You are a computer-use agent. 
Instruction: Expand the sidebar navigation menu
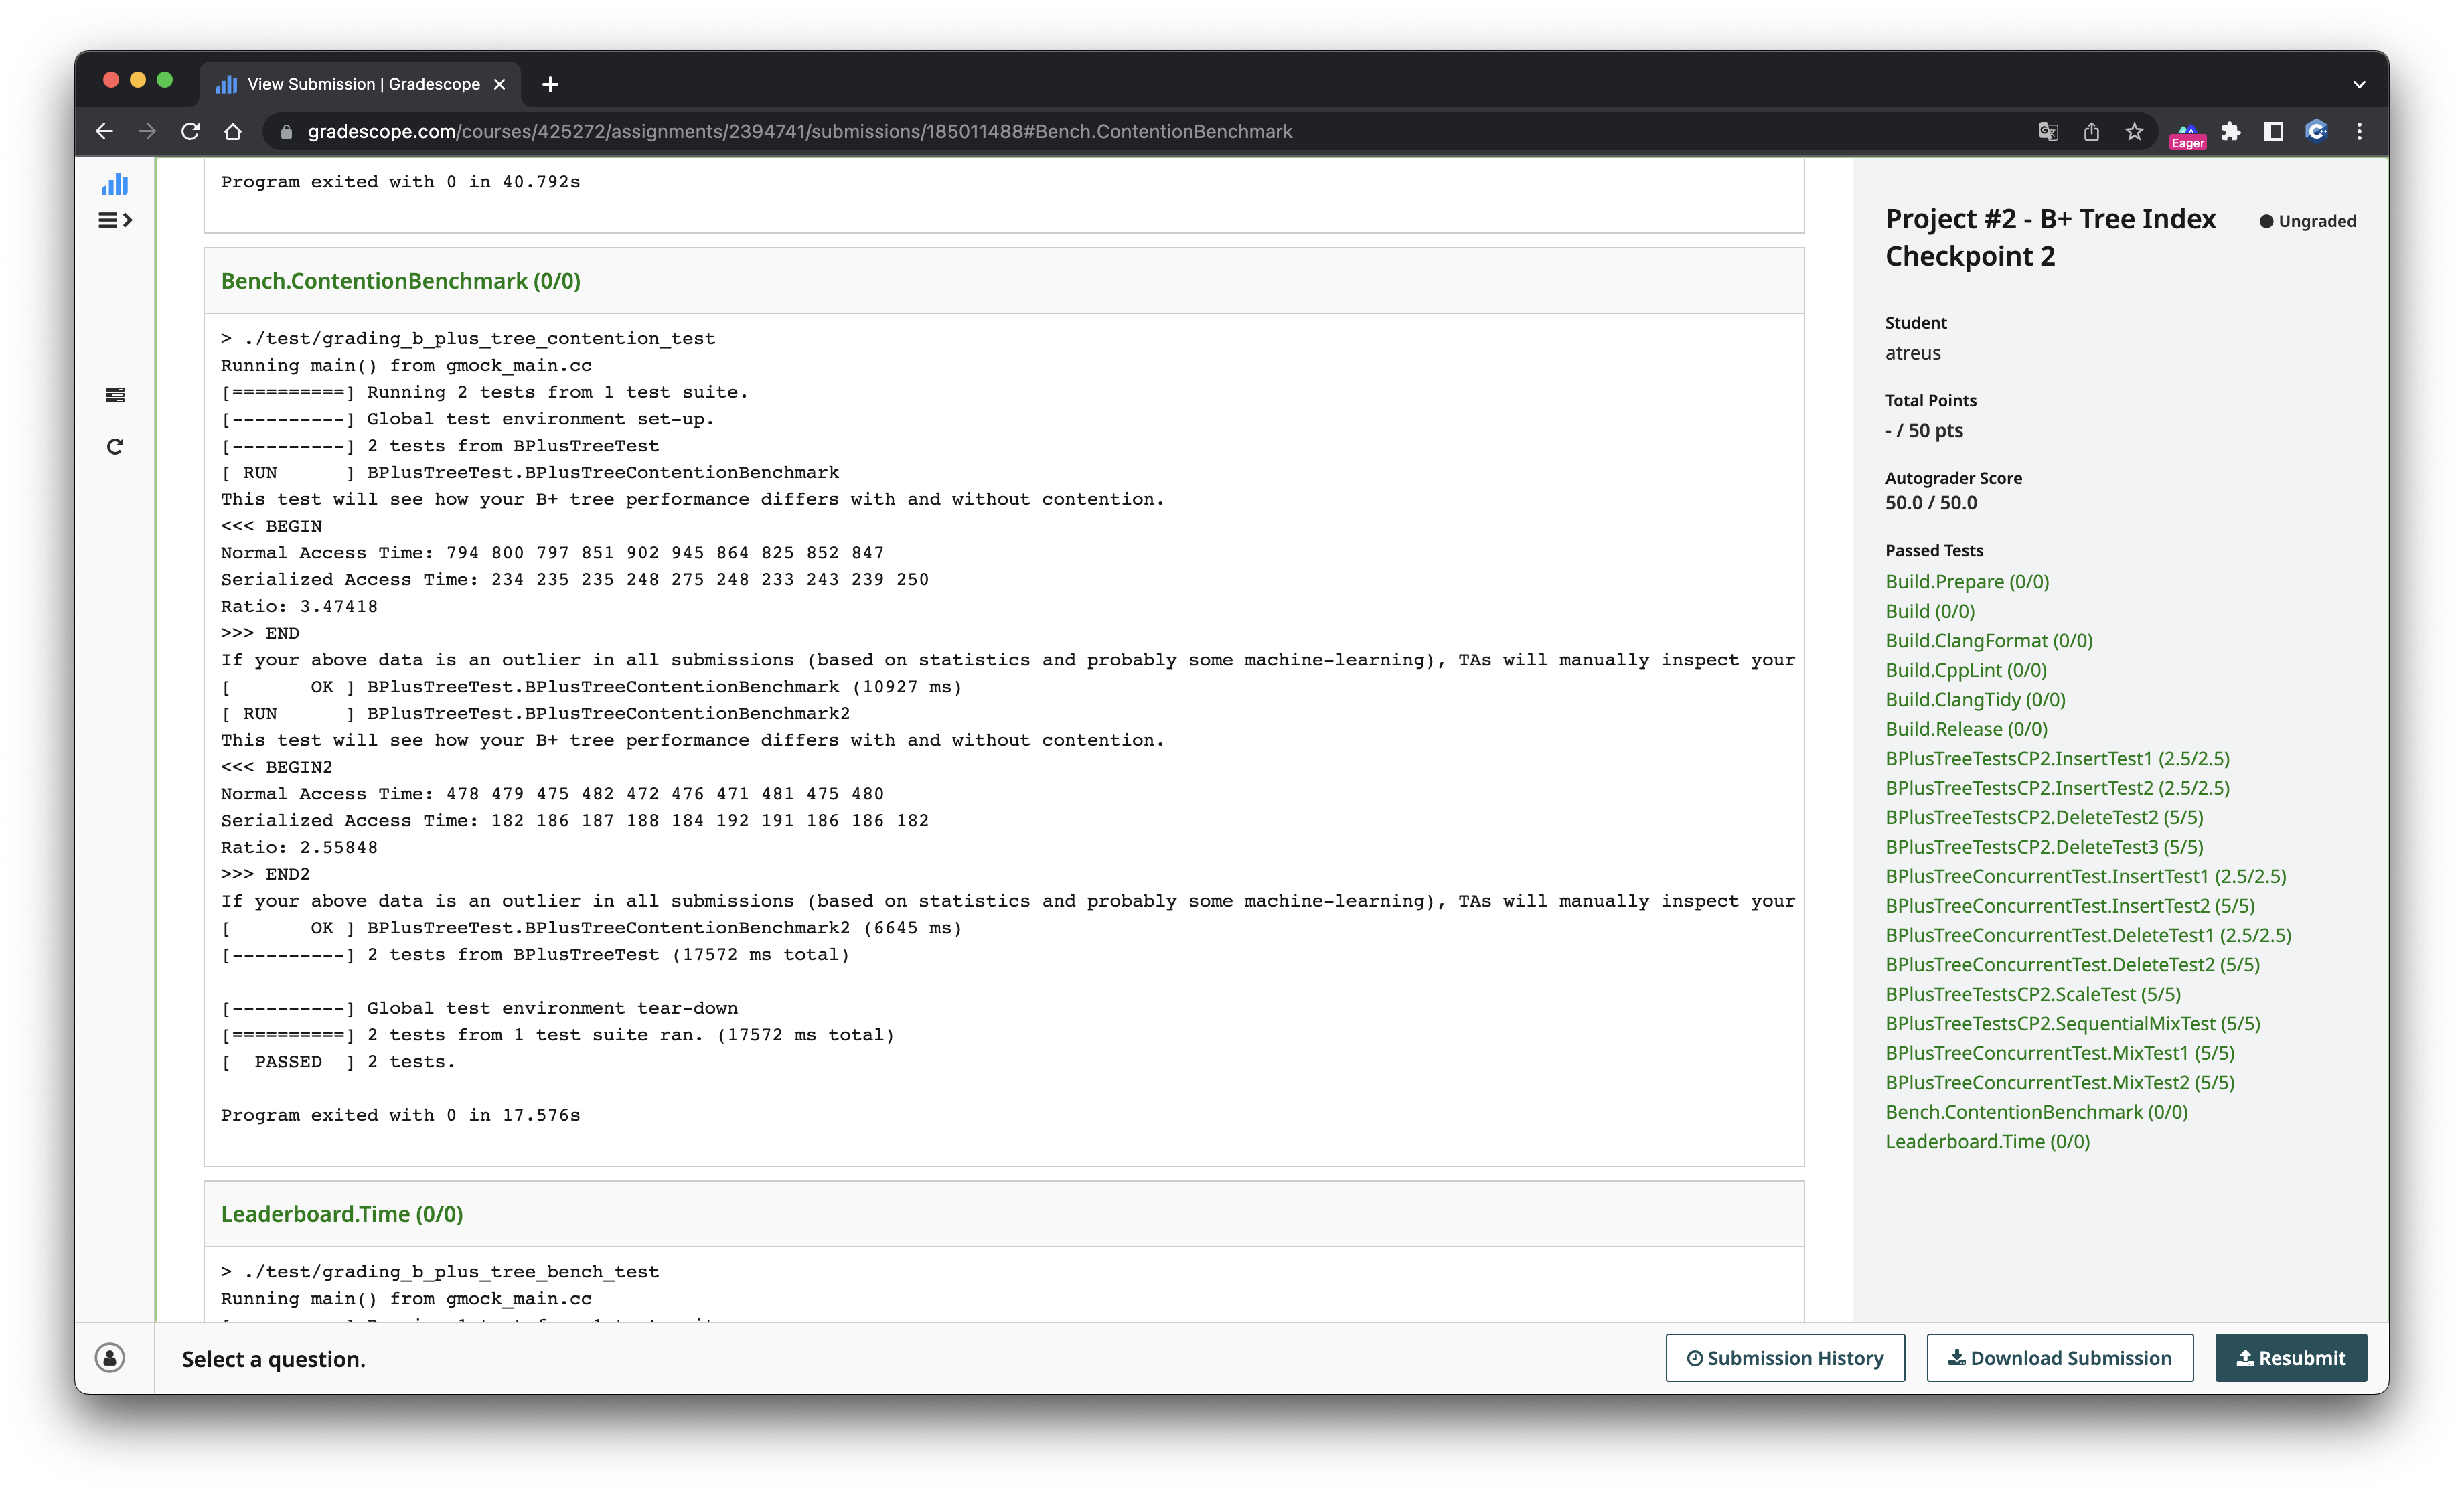tap(115, 220)
